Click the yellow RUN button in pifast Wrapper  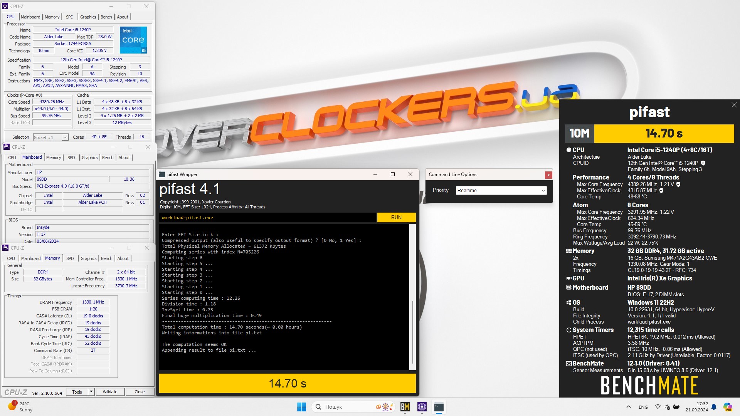[x=396, y=218]
